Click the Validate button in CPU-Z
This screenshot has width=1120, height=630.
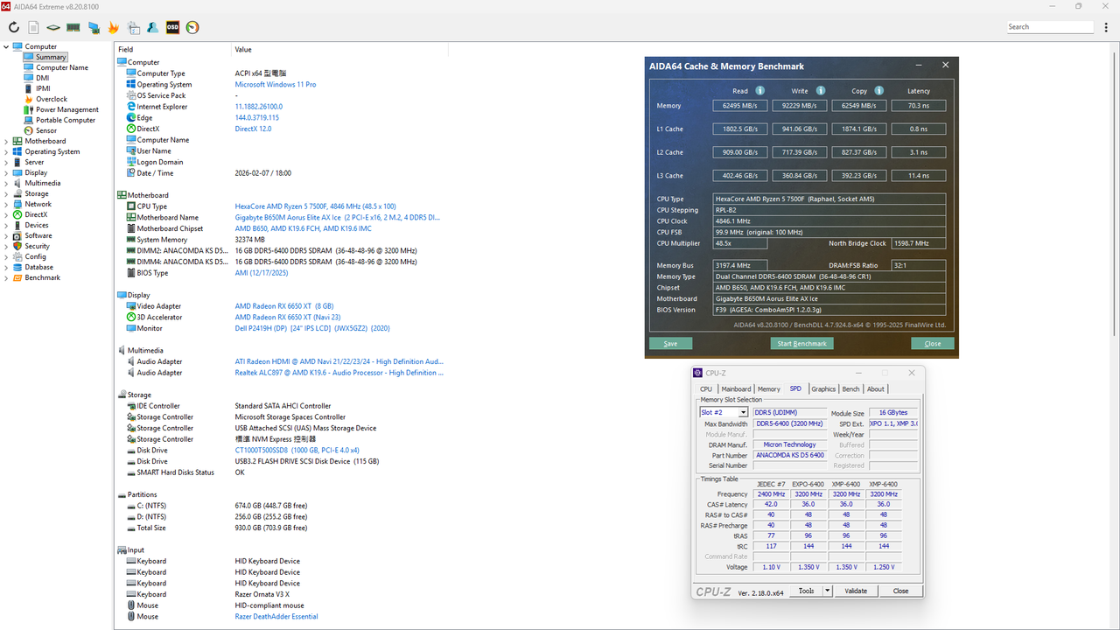[856, 591]
